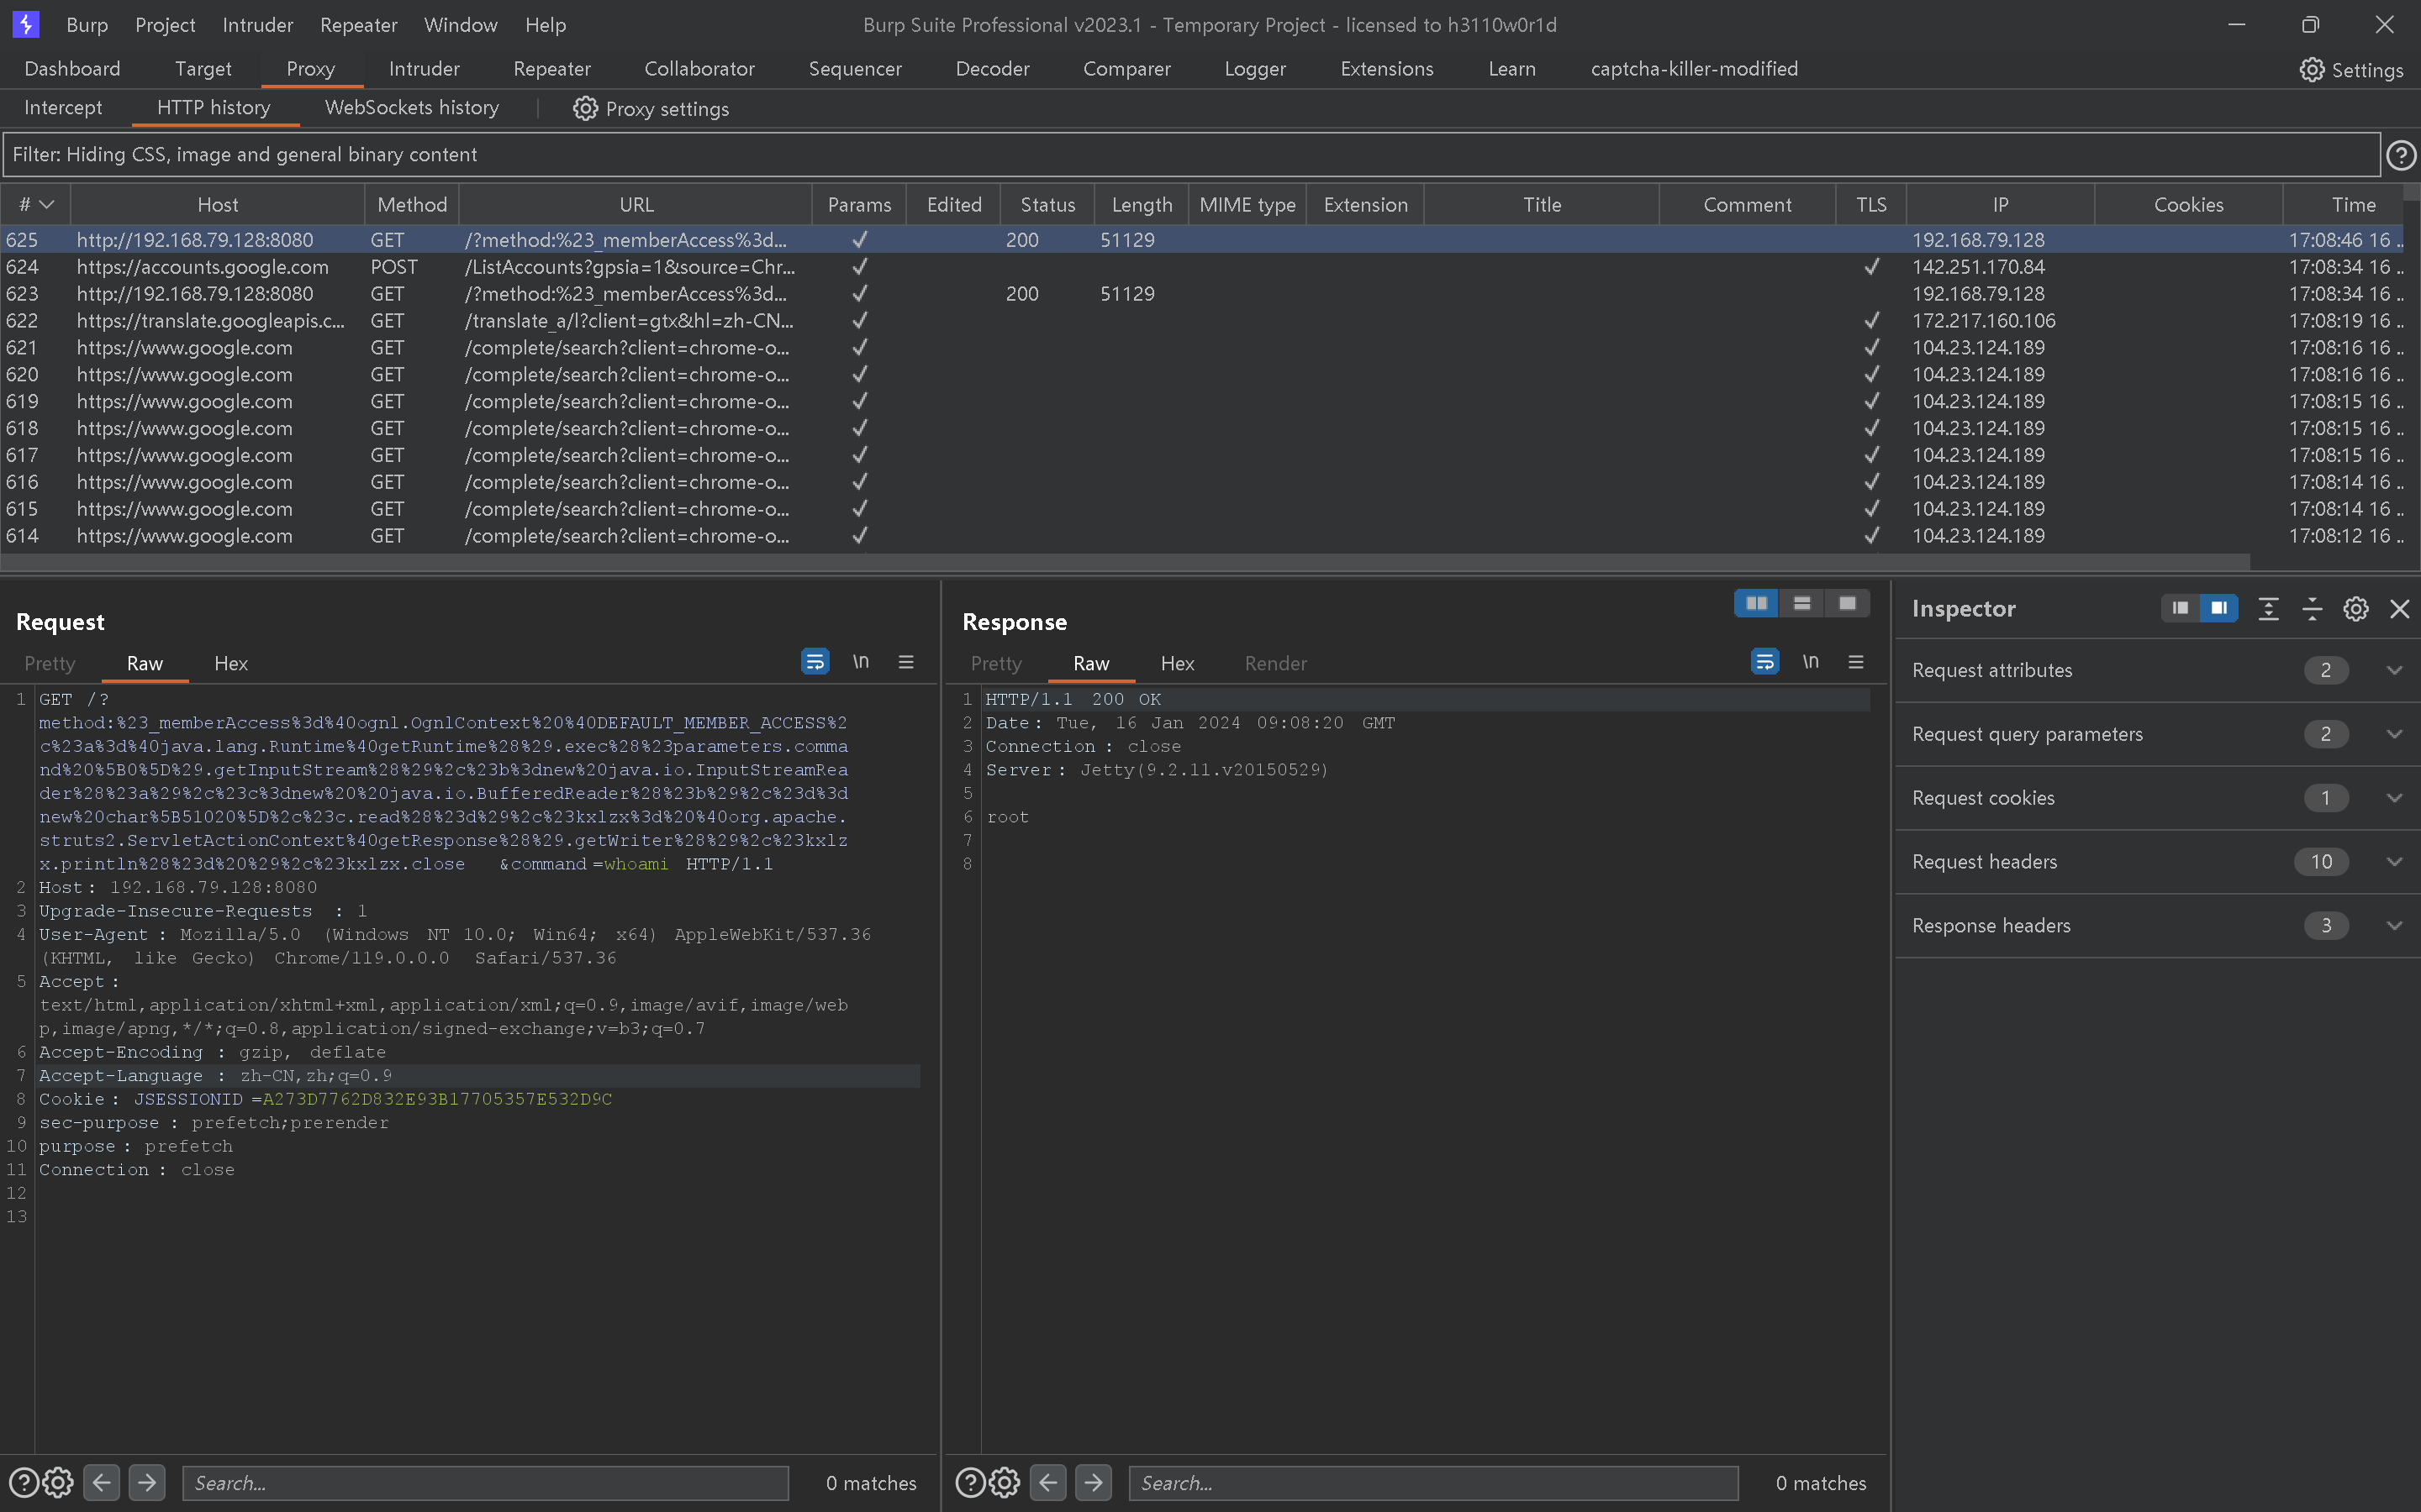Sort by the Length column header
The width and height of the screenshot is (2421, 1512).
click(x=1142, y=204)
